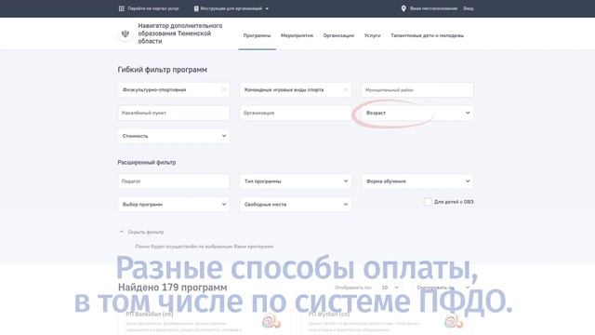Open the 'Отображать по' count dropdown
The height and width of the screenshot is (335, 595).
point(390,288)
